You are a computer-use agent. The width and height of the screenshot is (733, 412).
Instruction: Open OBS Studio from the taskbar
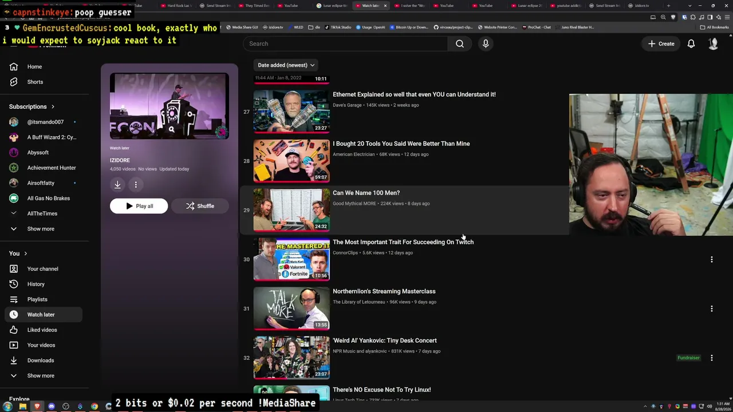[66, 406]
